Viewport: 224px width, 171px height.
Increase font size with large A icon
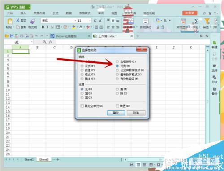pyautogui.click(x=95, y=21)
